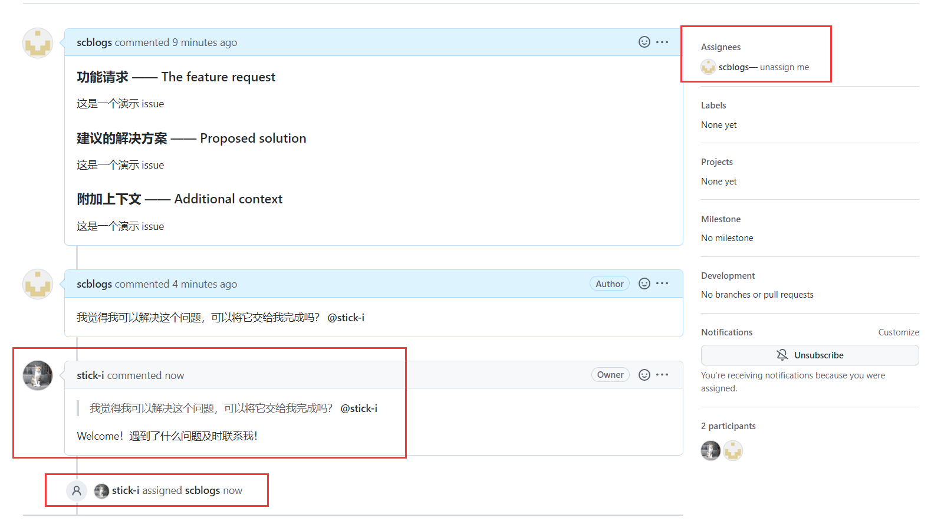Image resolution: width=931 pixels, height=524 pixels.
Task: Open the Milestone sidebar section
Action: tap(721, 219)
